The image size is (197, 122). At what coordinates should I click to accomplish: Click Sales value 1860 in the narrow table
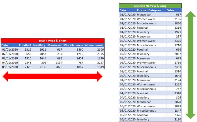(x=178, y=23)
